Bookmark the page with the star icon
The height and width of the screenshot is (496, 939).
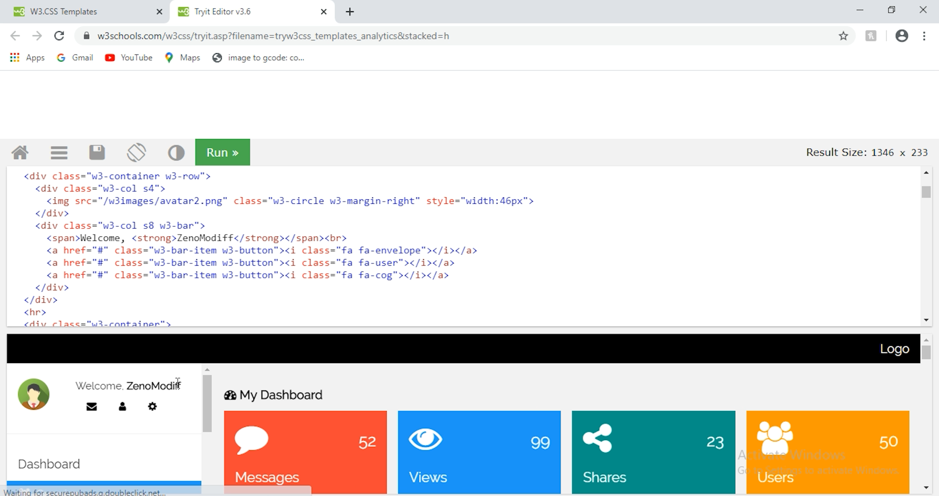pos(844,36)
